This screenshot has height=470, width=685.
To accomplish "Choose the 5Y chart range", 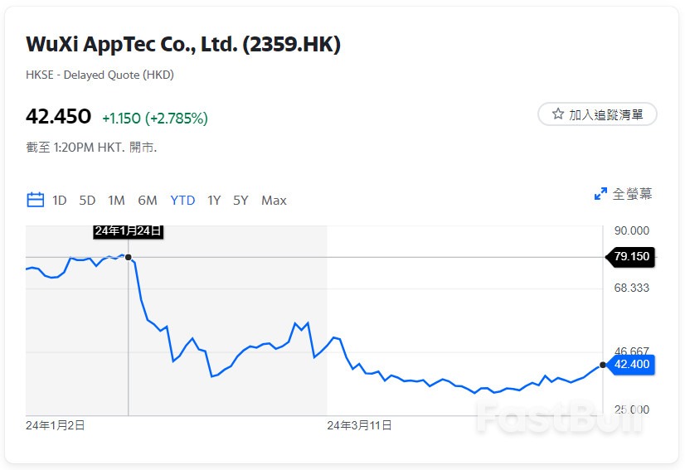I will coord(240,200).
